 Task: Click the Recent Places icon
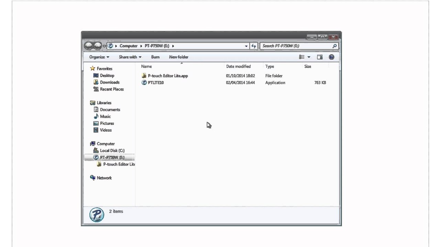[x=96, y=89]
